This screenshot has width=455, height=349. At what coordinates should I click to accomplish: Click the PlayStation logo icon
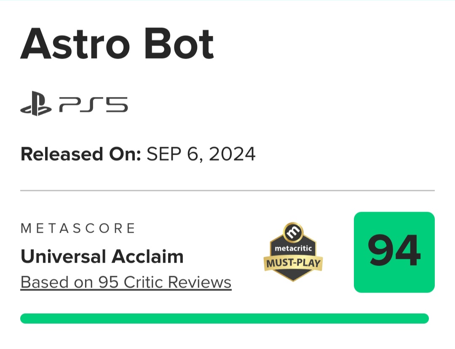point(36,105)
